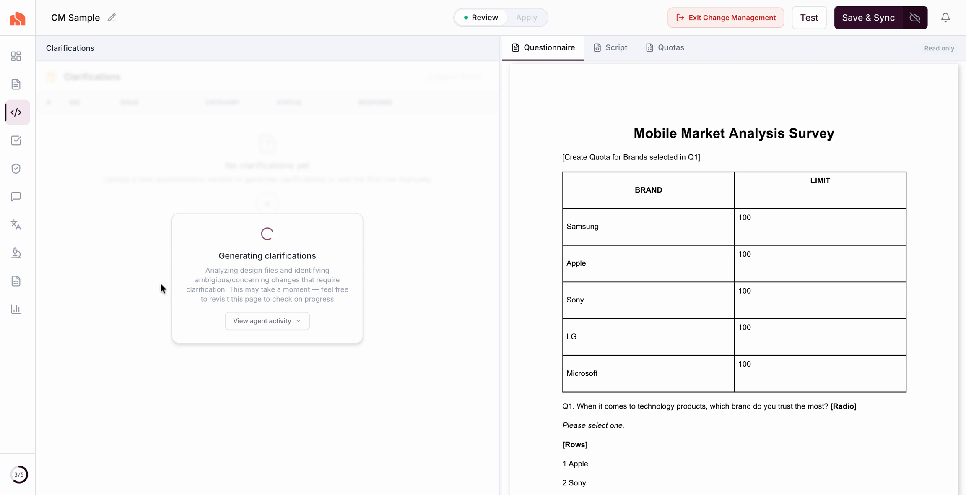Switch to the Quotas tab
Screen dimensions: 966x495
[x=665, y=48]
